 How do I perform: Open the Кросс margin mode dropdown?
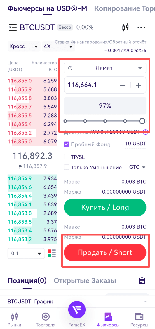(x=24, y=46)
